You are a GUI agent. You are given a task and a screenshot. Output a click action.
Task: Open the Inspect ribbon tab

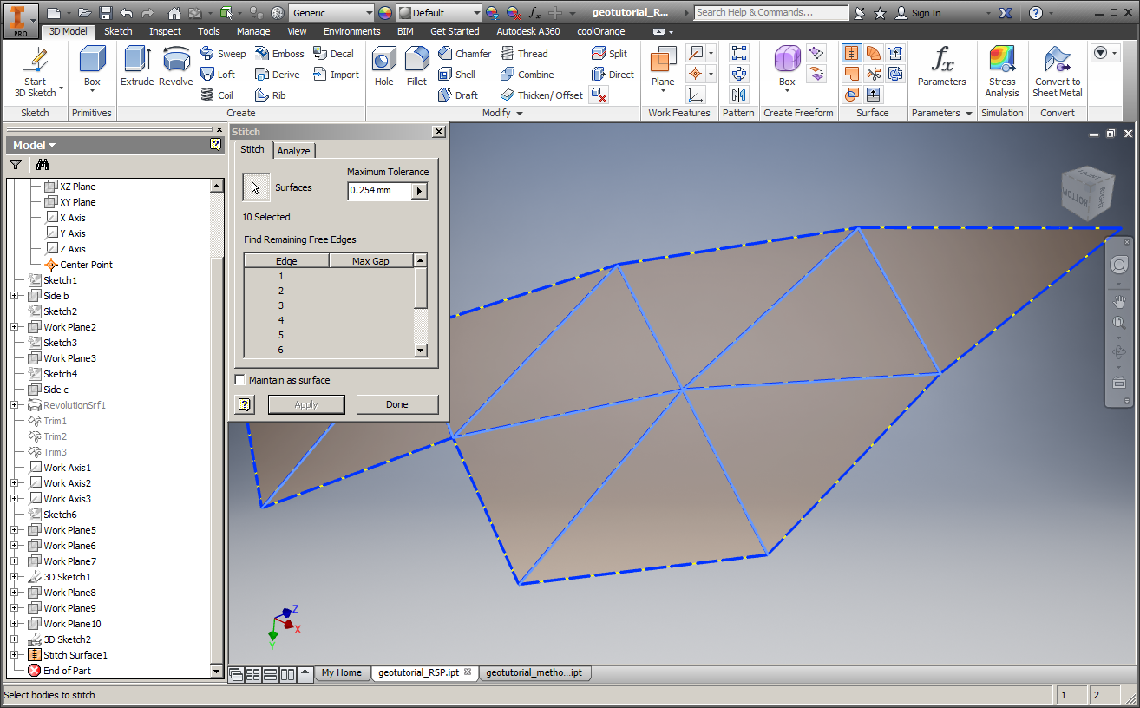165,31
